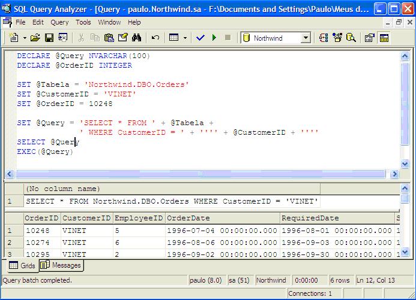Run query with green Execute arrow
416x300 pixels.
[x=214, y=38]
